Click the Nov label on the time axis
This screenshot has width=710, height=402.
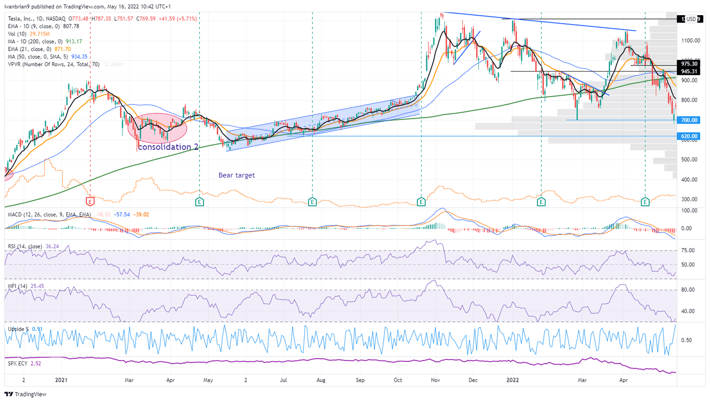pyautogui.click(x=435, y=380)
